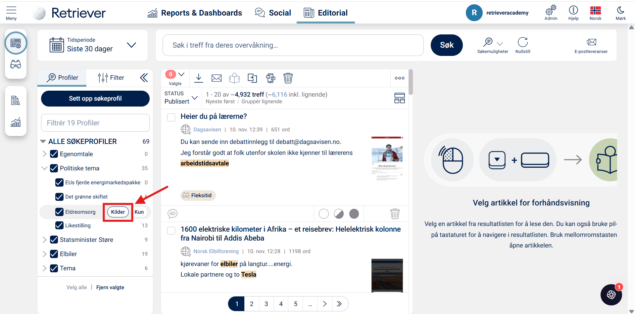The height and width of the screenshot is (314, 635).
Task: Click the reading booklet toolbar icon
Action: pyautogui.click(x=234, y=78)
